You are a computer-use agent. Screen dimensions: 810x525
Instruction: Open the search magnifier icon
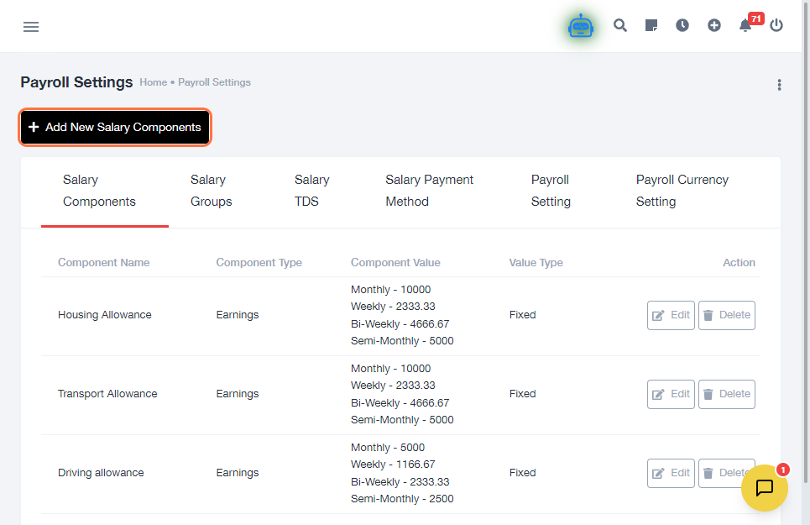tap(620, 26)
